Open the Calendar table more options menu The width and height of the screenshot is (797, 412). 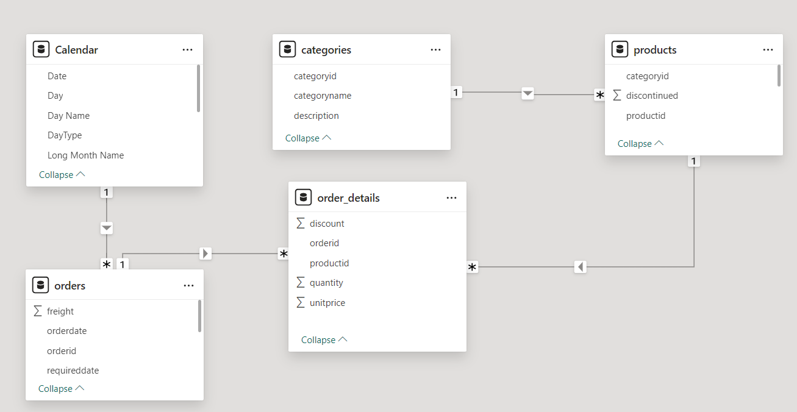(x=187, y=49)
